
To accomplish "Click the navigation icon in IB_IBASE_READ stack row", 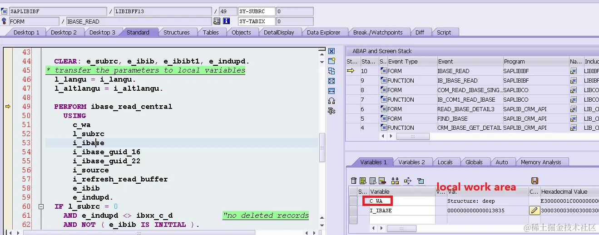I will point(574,80).
